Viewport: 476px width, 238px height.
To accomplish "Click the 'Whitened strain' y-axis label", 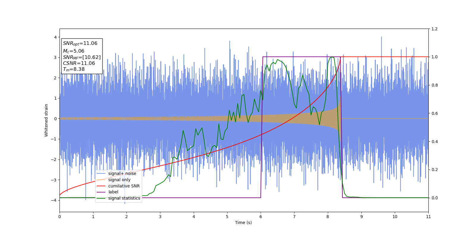I will click(46, 120).
